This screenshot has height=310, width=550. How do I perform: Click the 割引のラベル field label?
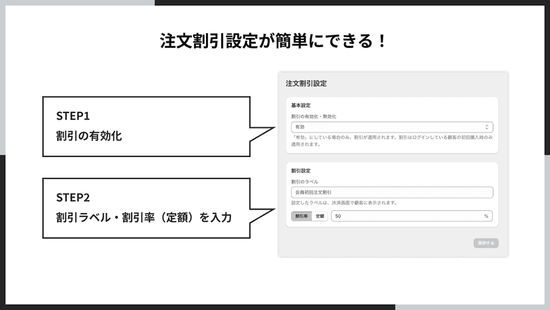coord(304,182)
